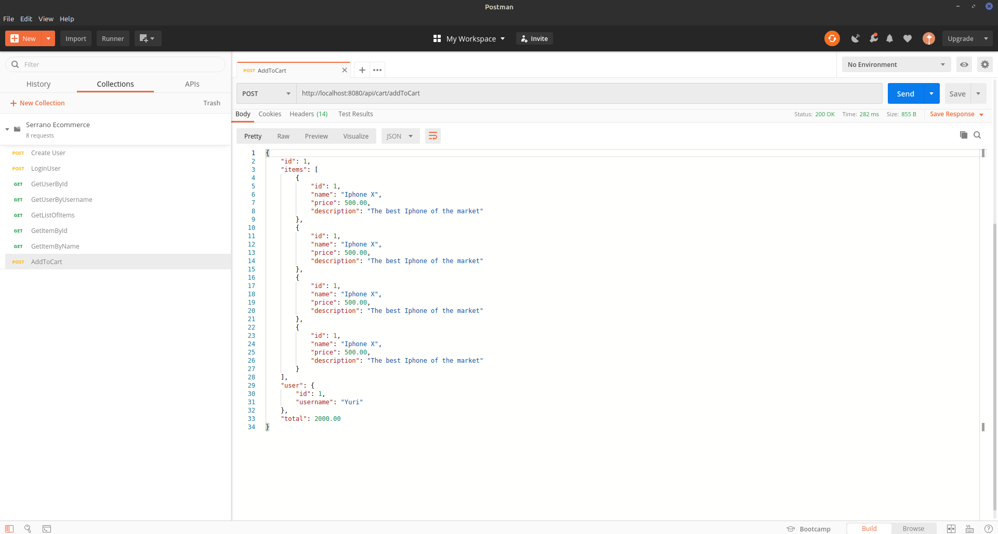Viewport: 998px width, 534px height.
Task: Search within the response body
Action: 977,135
